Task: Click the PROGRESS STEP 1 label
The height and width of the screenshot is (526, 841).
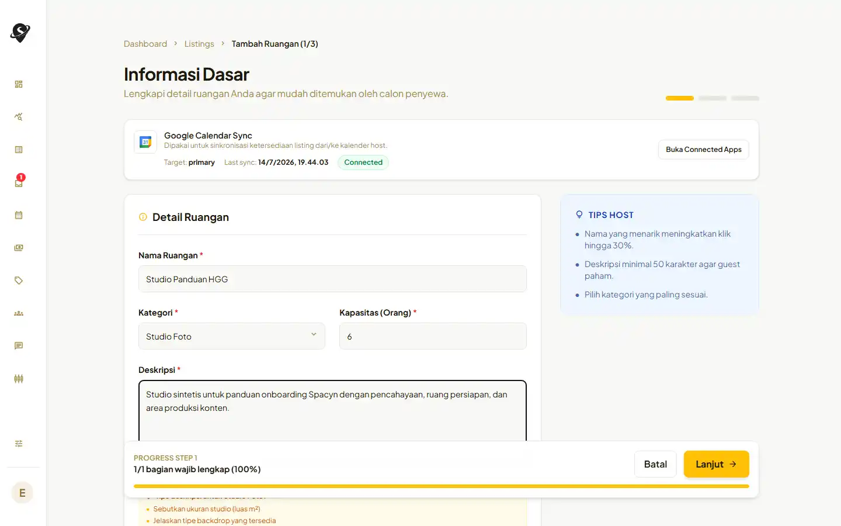Action: click(x=165, y=458)
